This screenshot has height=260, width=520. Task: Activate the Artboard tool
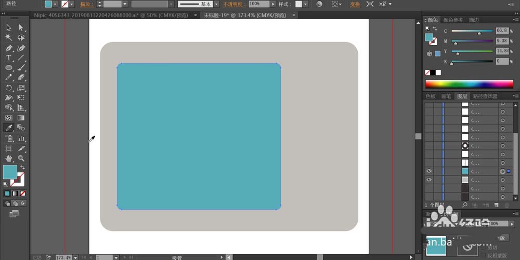(9, 149)
